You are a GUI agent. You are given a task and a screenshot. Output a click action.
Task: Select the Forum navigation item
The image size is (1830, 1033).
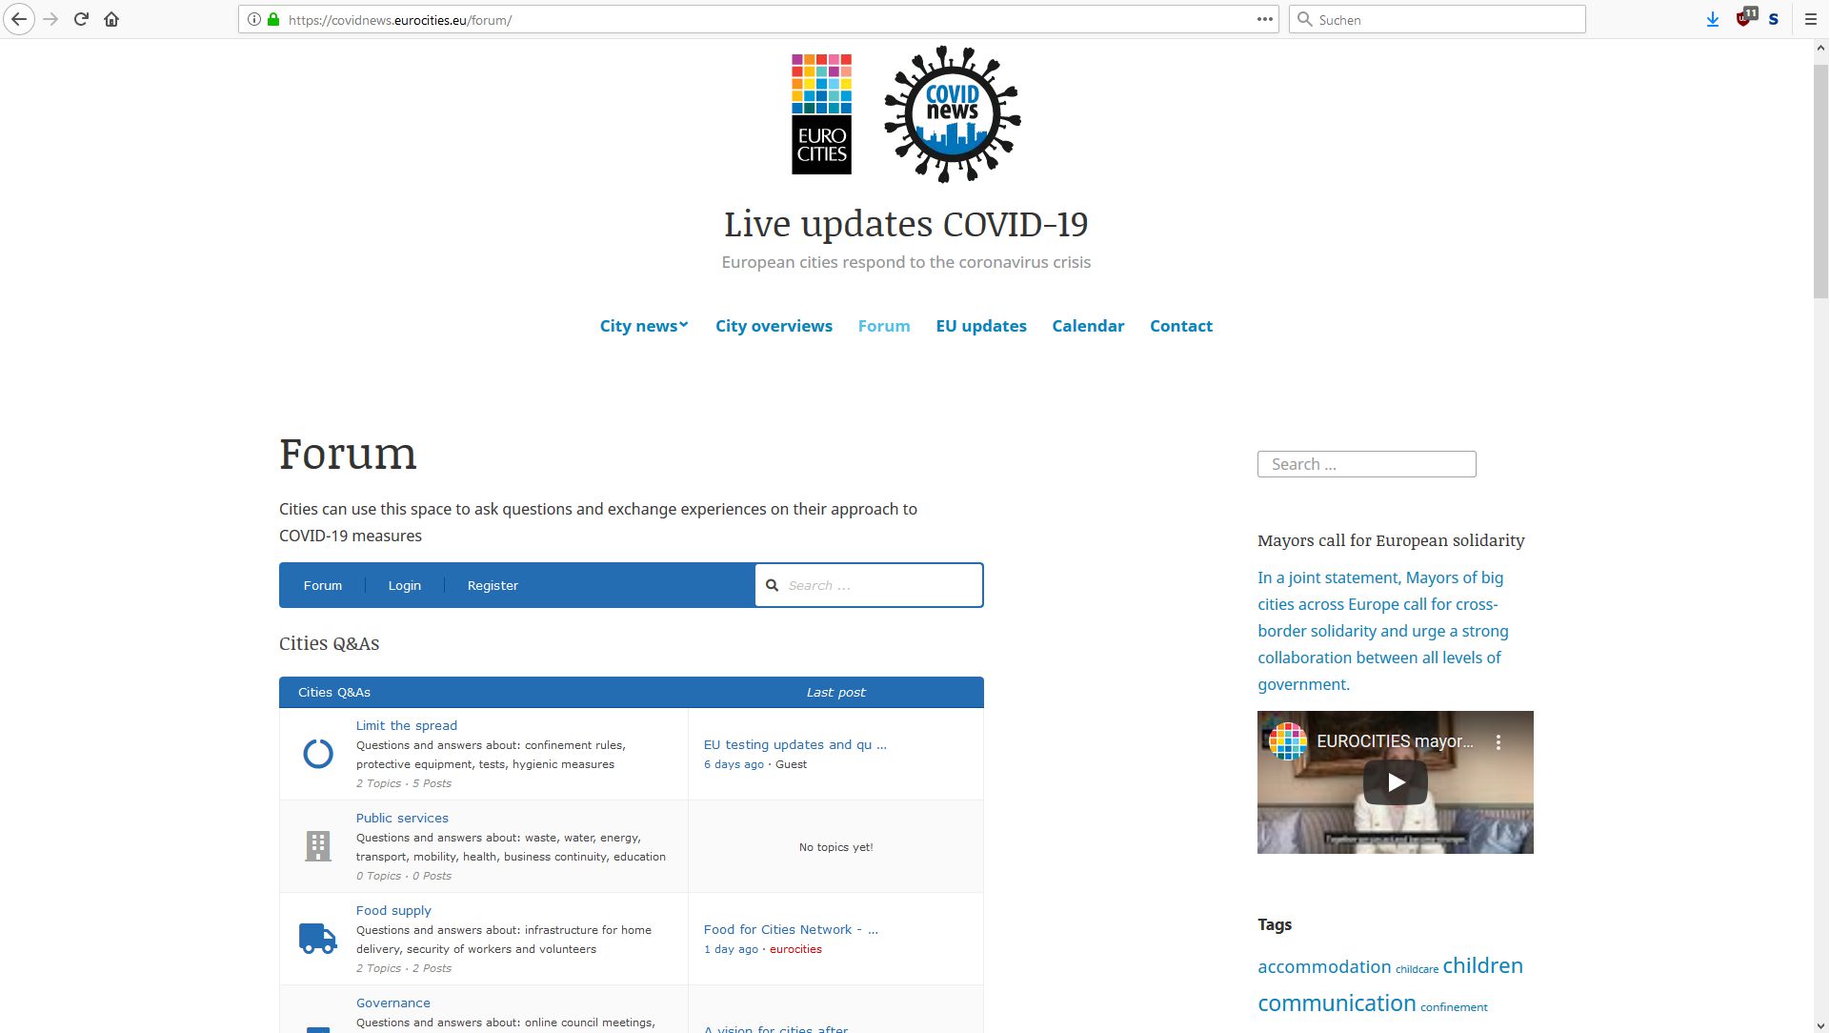click(x=884, y=326)
